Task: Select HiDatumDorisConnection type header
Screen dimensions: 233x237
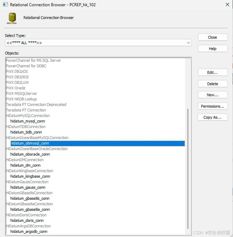Action: click(26, 215)
